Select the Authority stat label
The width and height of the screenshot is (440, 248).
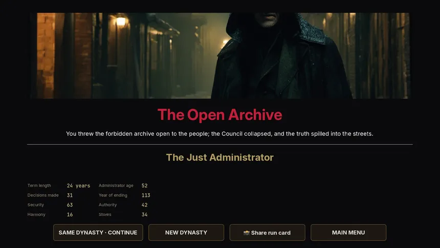point(107,205)
